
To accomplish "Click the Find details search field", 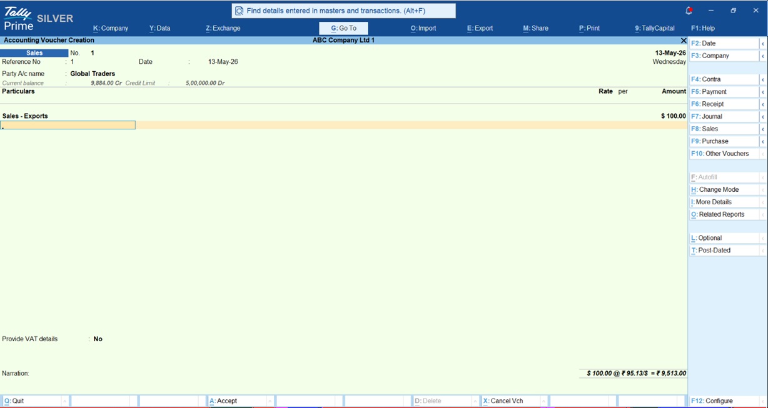I will pos(343,11).
